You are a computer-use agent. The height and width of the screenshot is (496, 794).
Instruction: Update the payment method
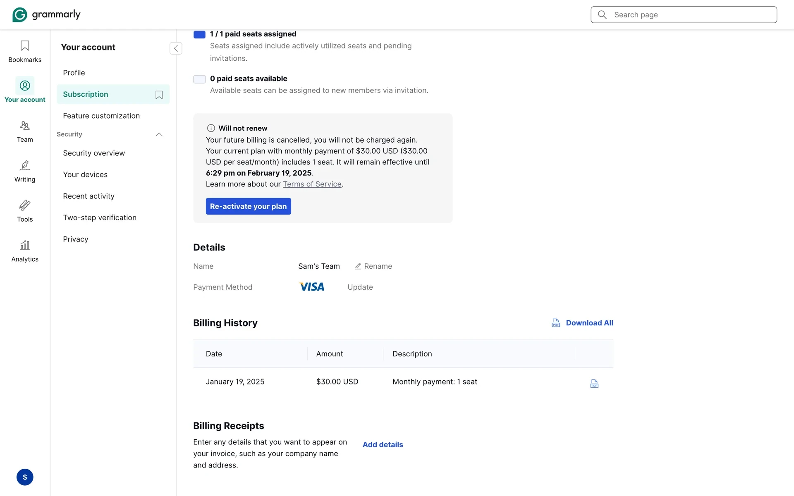(x=360, y=287)
